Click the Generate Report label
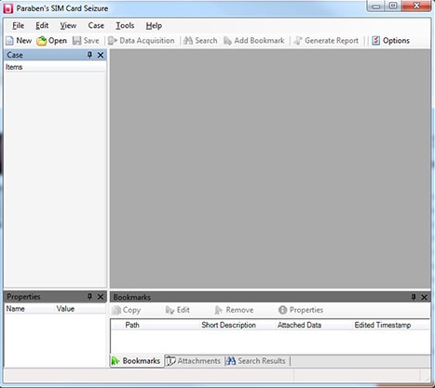 (x=332, y=41)
